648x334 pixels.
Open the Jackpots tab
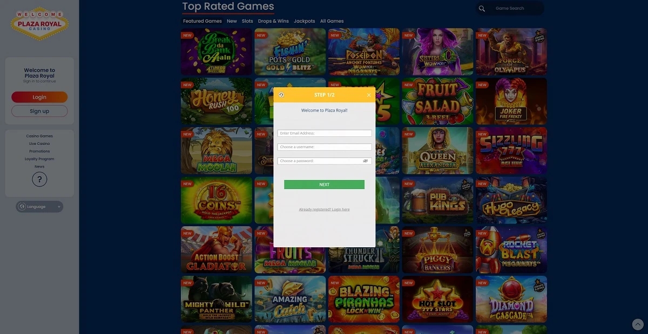(305, 21)
